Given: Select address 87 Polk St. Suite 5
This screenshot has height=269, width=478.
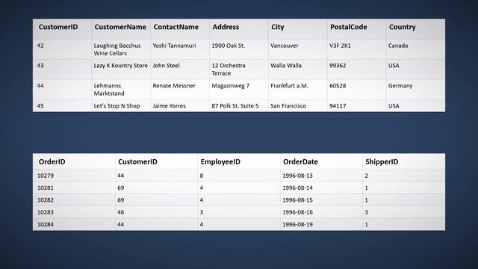Looking at the screenshot, I should (x=235, y=106).
